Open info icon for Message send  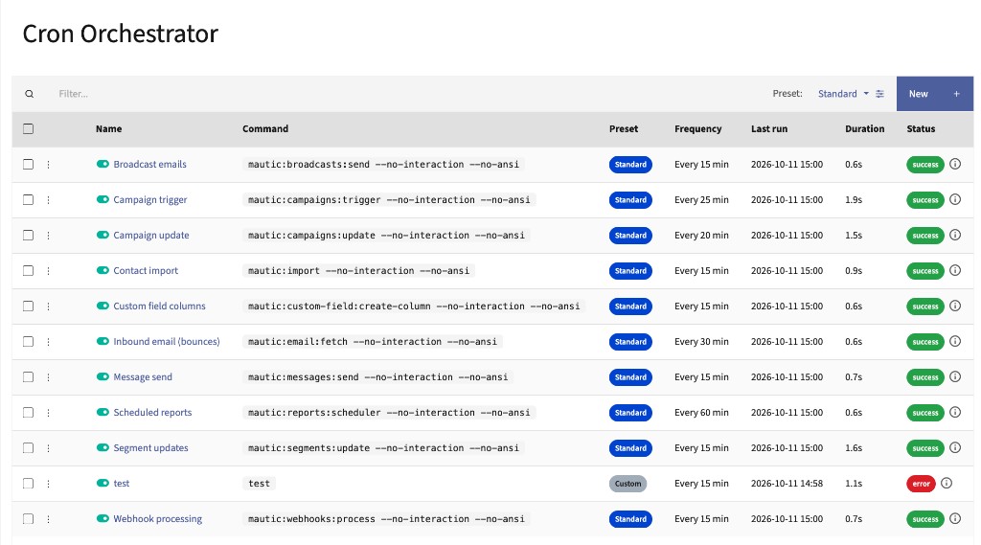pyautogui.click(x=955, y=376)
